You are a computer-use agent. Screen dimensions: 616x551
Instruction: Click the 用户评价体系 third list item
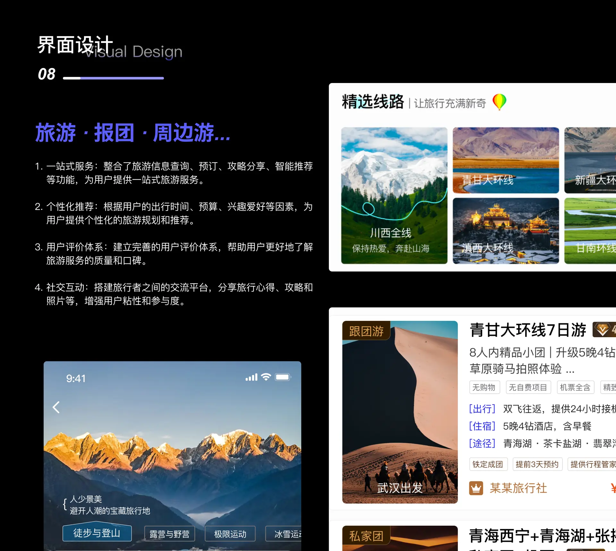point(174,254)
